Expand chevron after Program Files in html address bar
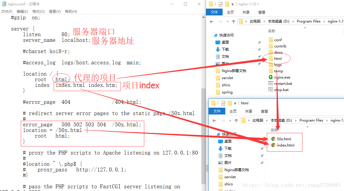Viewport: 344px width, 191px height. click(327, 120)
